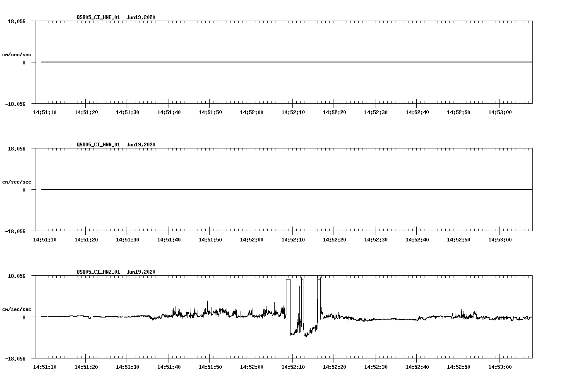The width and height of the screenshot is (562, 382).
Task: Click the QSD05_CI_HNN_01 plot title
Action: click(116, 145)
